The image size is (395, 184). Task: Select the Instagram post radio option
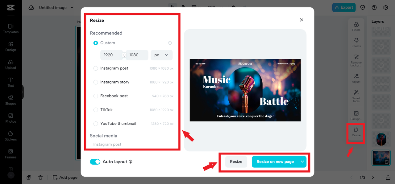(96, 68)
